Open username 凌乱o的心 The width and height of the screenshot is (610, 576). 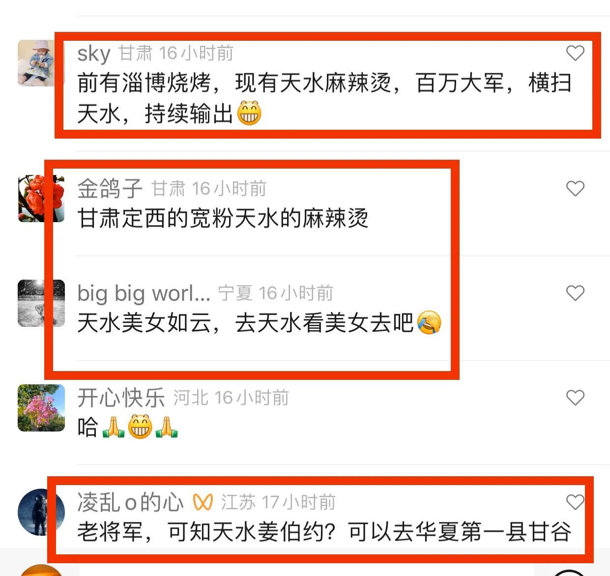[x=130, y=502]
